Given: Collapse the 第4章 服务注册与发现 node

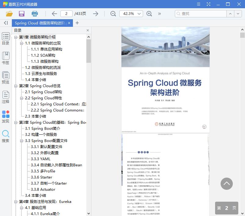Looking at the screenshot, I should coord(16,202).
